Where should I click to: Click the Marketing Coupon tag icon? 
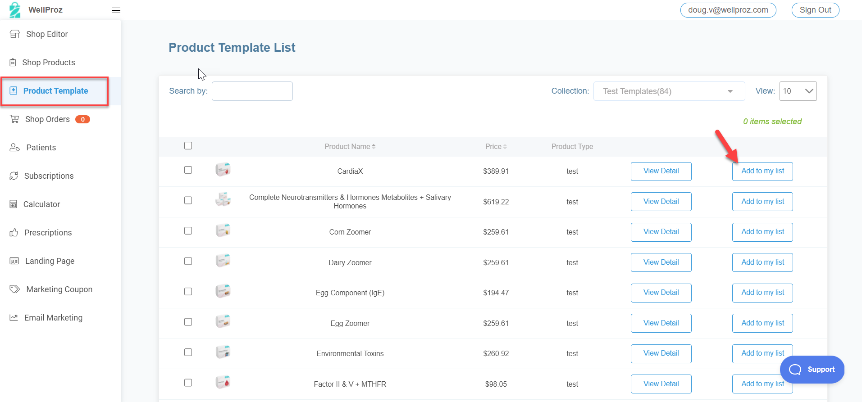point(15,289)
